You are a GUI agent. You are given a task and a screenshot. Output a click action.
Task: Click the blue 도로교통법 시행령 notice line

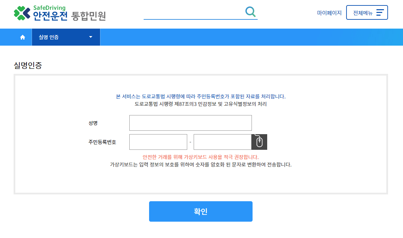coord(201,96)
